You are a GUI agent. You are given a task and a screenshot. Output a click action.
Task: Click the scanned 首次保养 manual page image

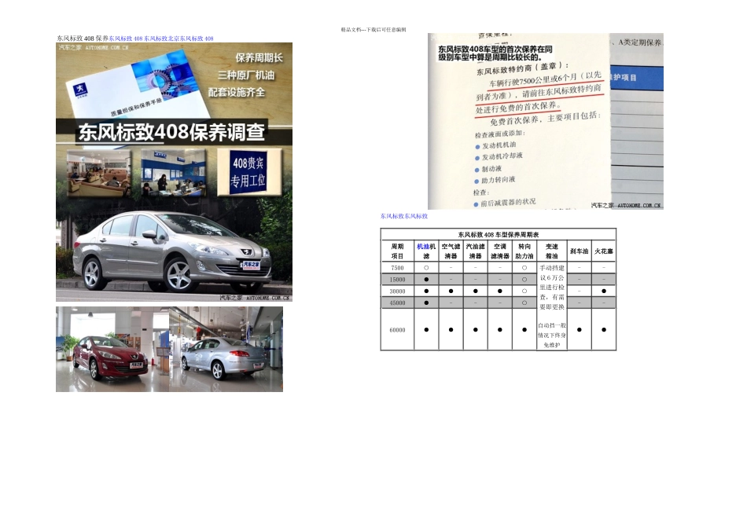click(546, 122)
